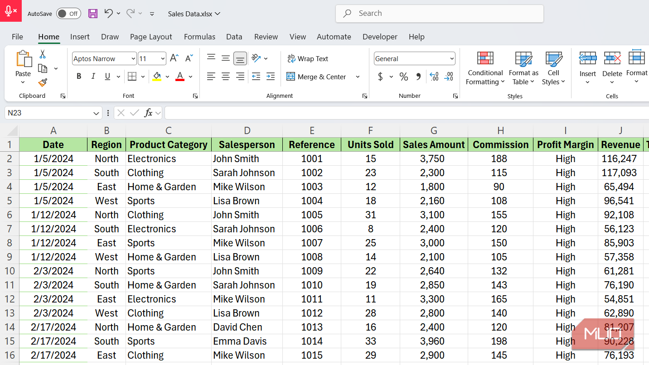This screenshot has width=649, height=365.
Task: Set Top Align vertical alignment
Action: tap(211, 58)
